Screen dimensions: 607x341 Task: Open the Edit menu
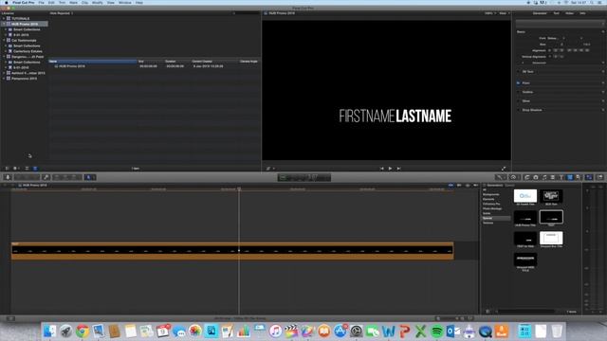pos(51,3)
